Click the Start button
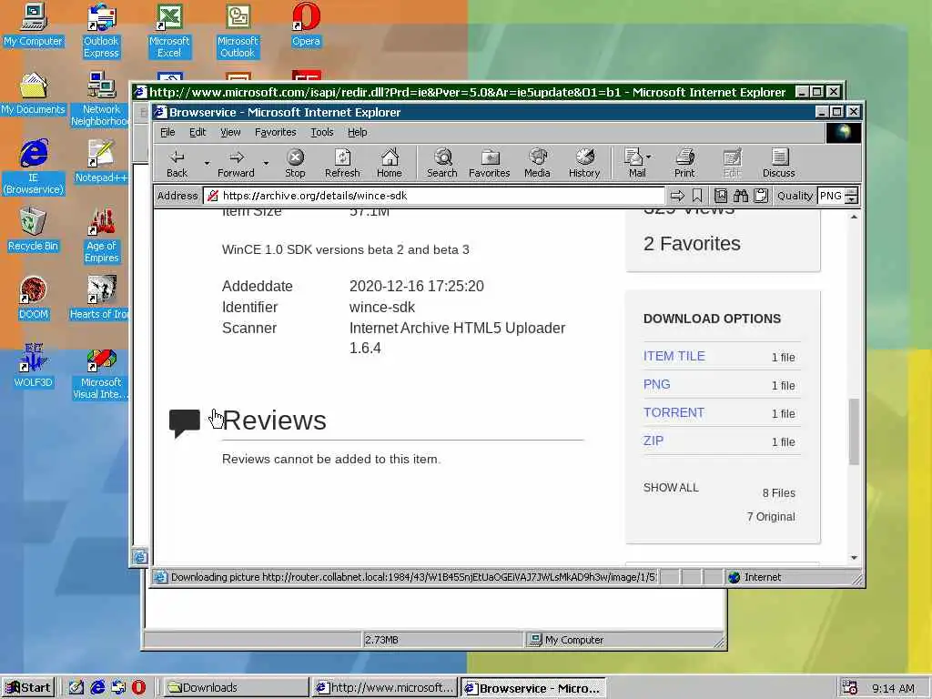Image resolution: width=932 pixels, height=699 pixels. (28, 688)
